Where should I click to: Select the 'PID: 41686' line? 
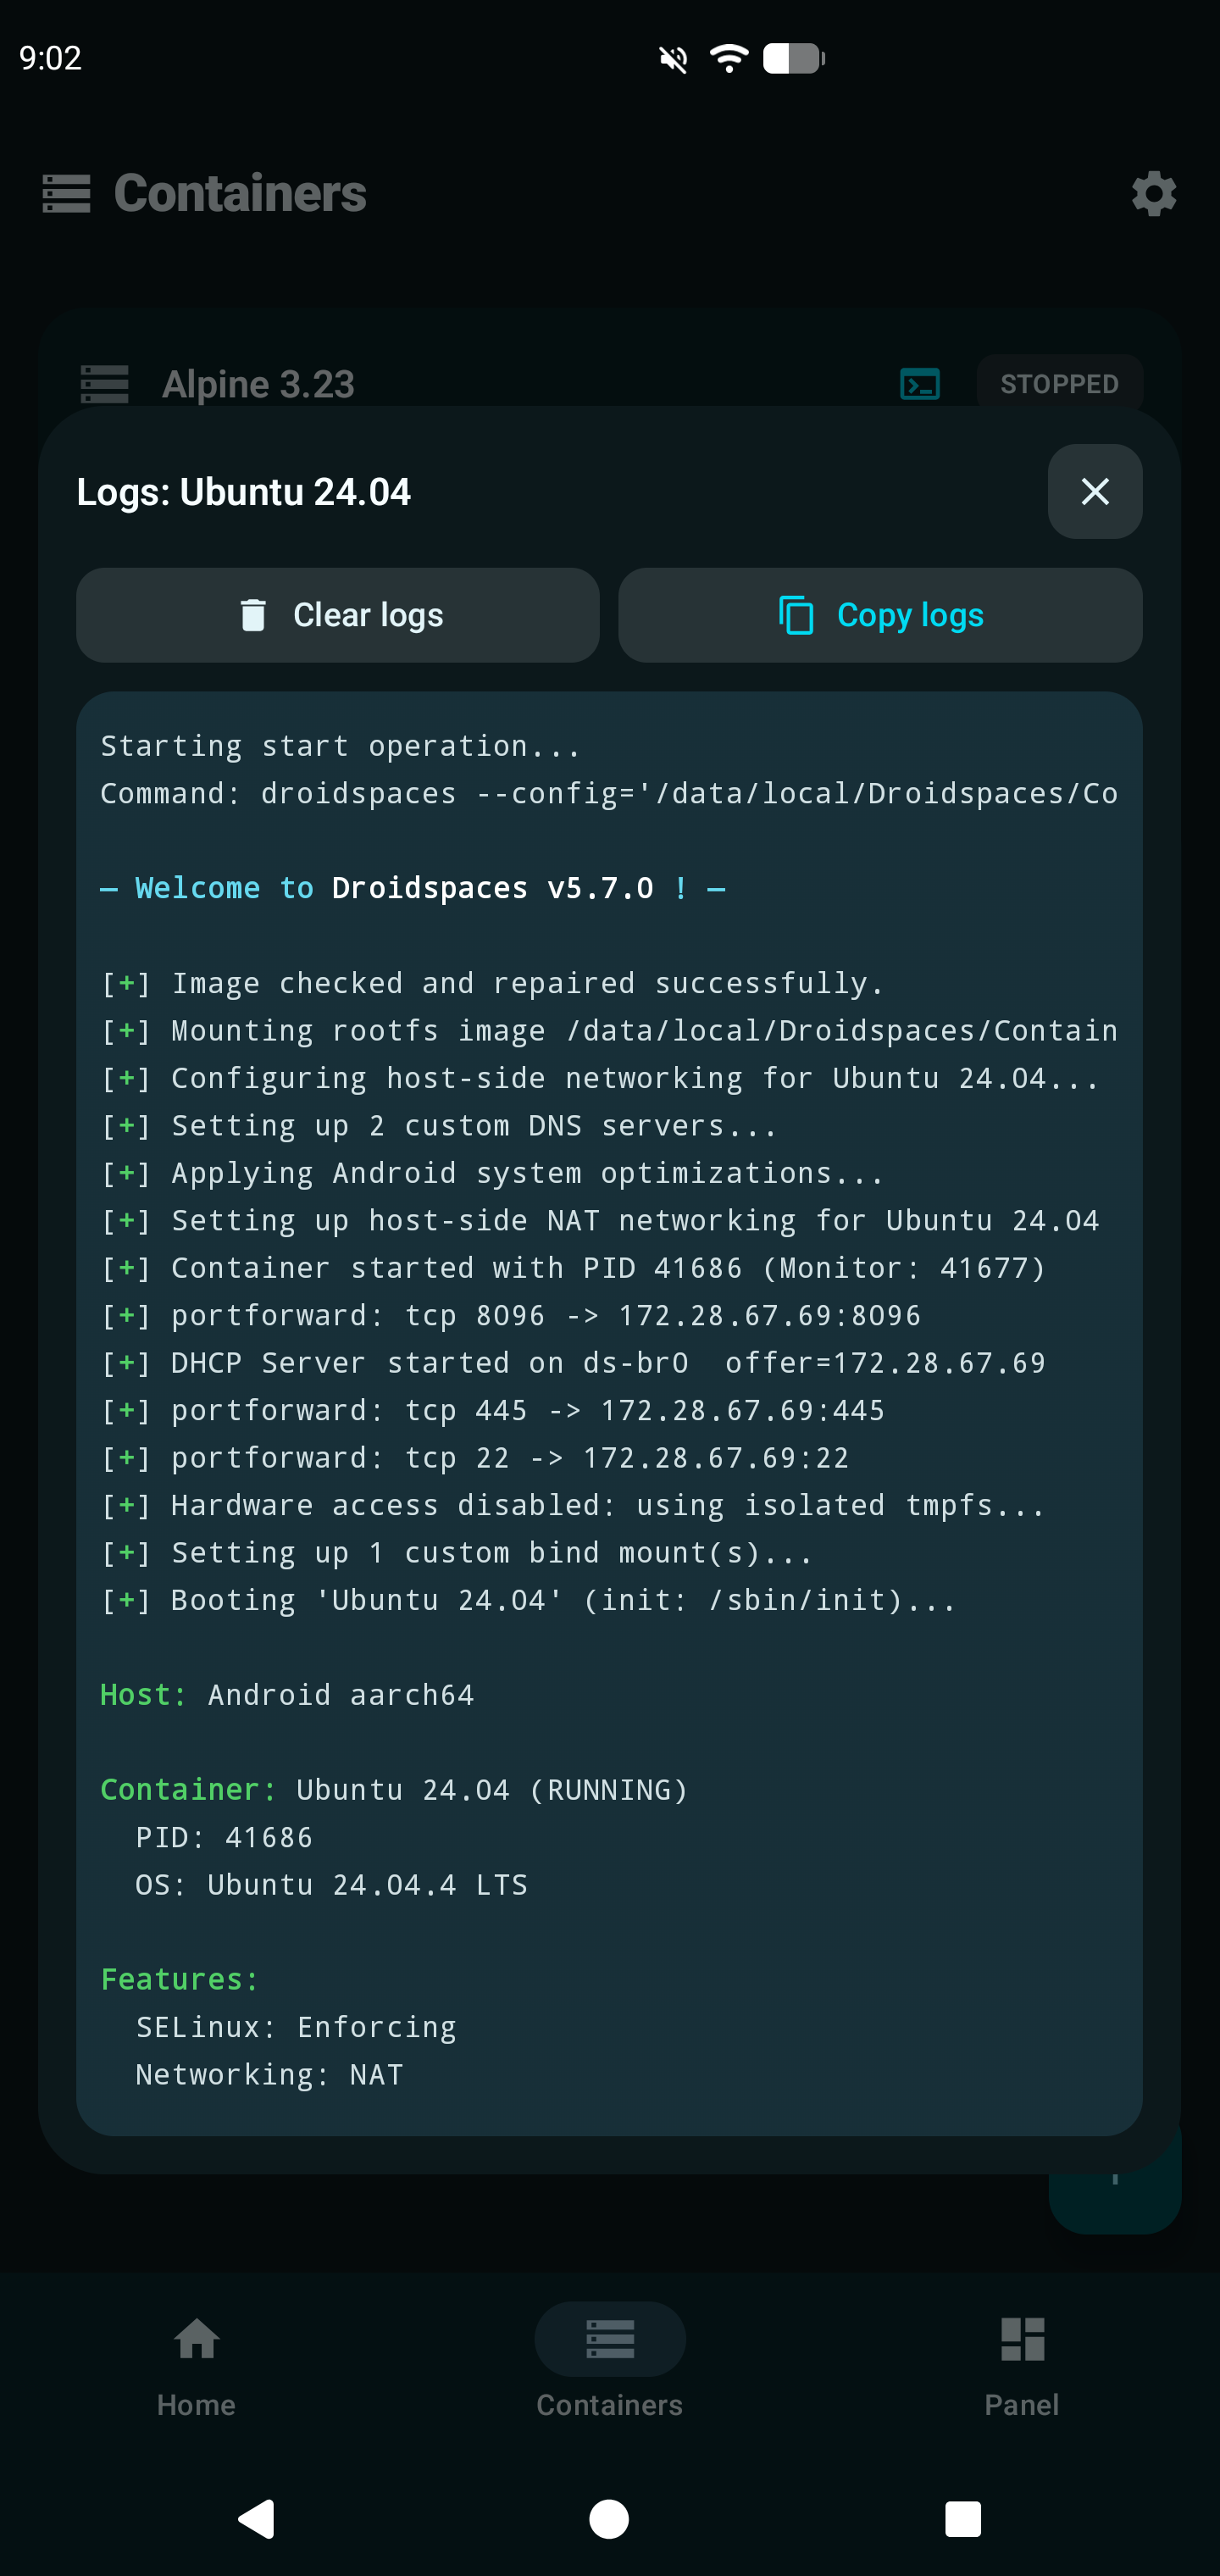(x=224, y=1837)
